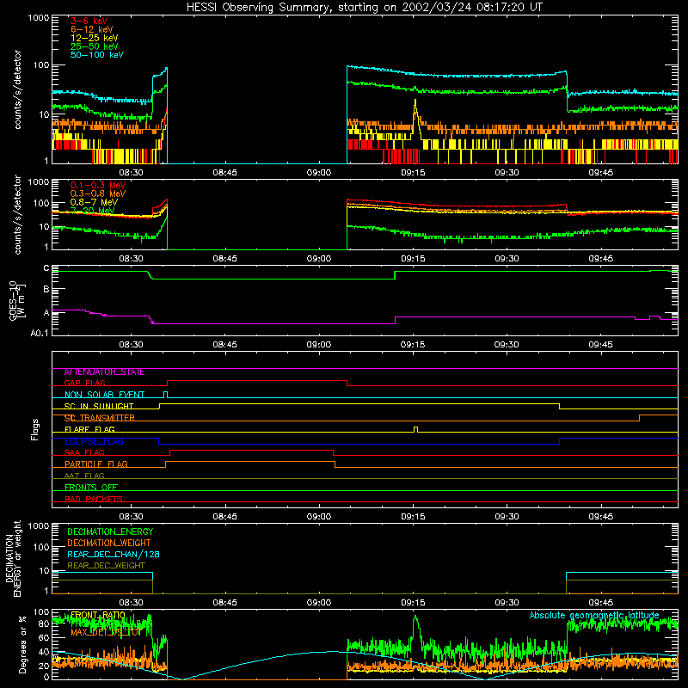The width and height of the screenshot is (688, 688).
Task: Select the SC_IN_SUNLIGHT flag label
Action: [99, 406]
